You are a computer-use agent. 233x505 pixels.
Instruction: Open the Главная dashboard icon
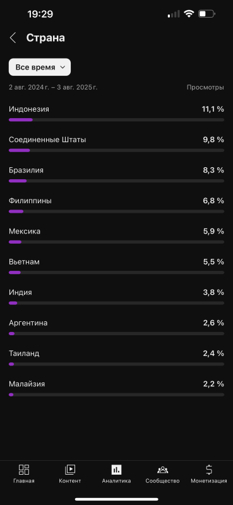click(x=24, y=470)
